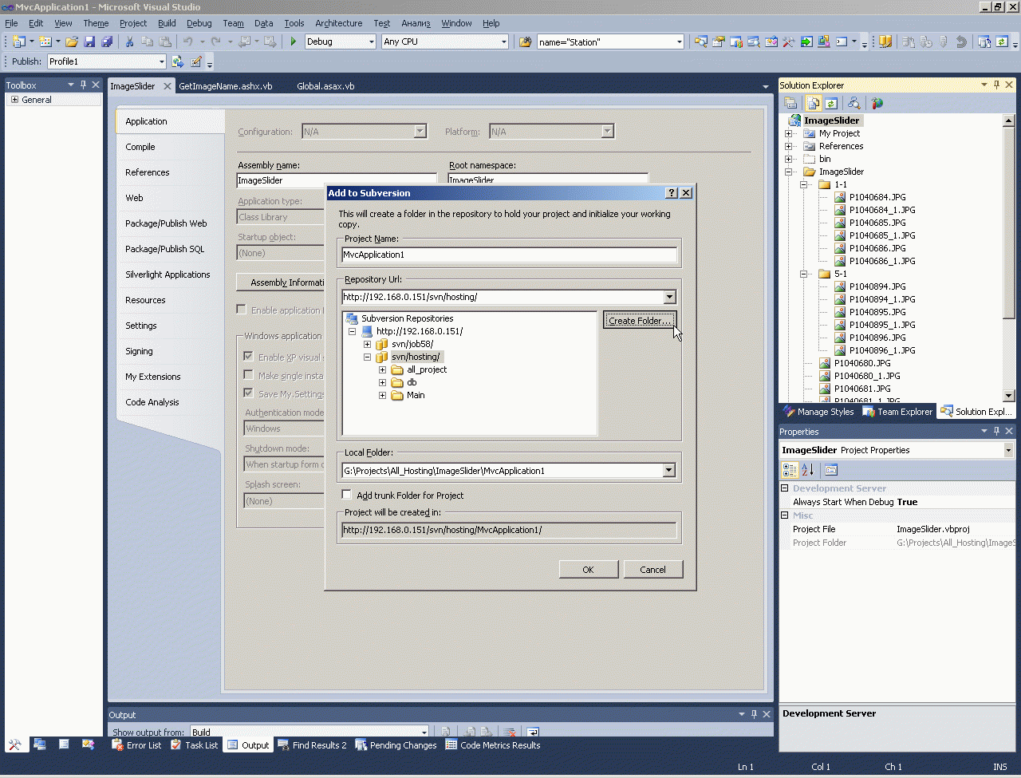1021x778 pixels.
Task: Open the Build menu
Action: coord(167,23)
